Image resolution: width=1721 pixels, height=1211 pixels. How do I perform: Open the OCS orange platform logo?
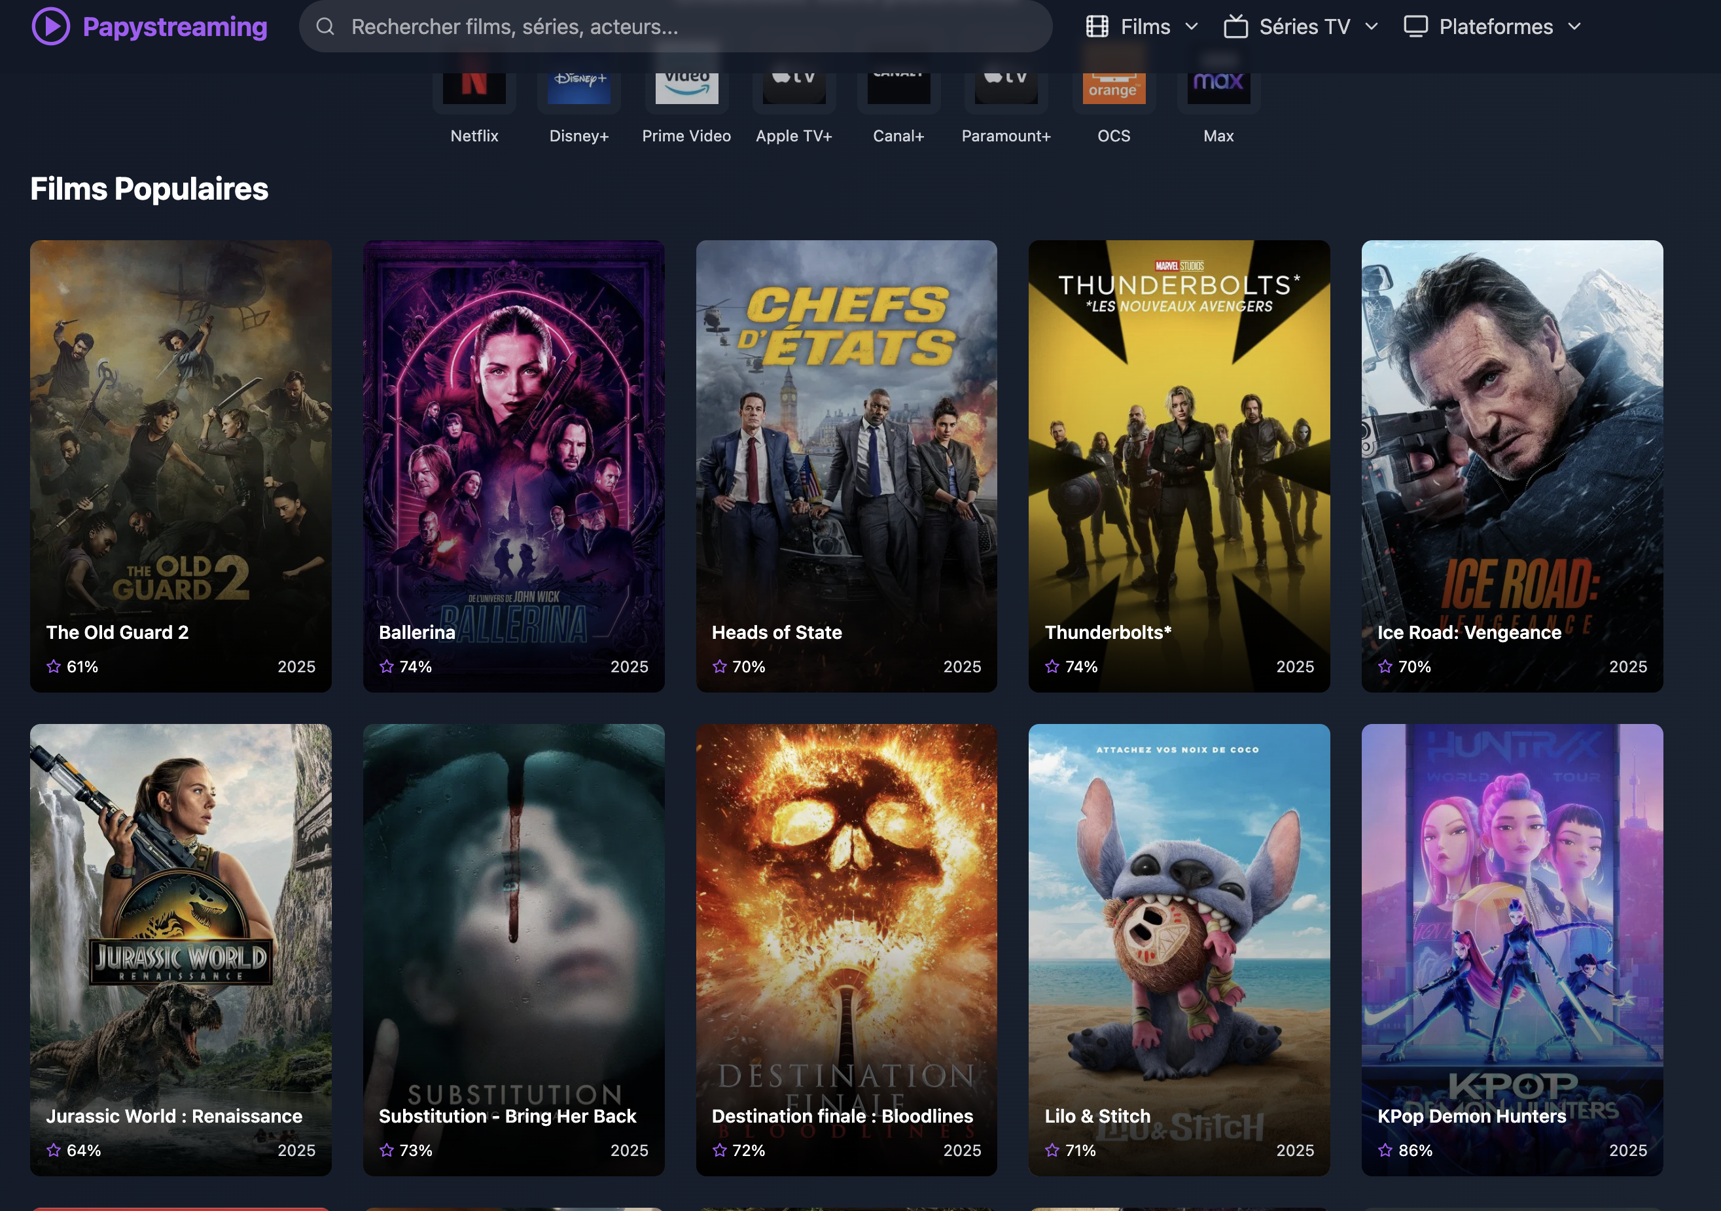click(1114, 88)
